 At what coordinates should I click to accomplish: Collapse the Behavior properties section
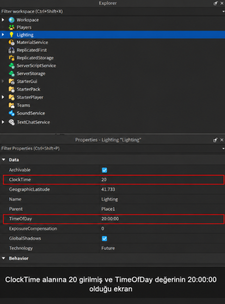point(4,258)
